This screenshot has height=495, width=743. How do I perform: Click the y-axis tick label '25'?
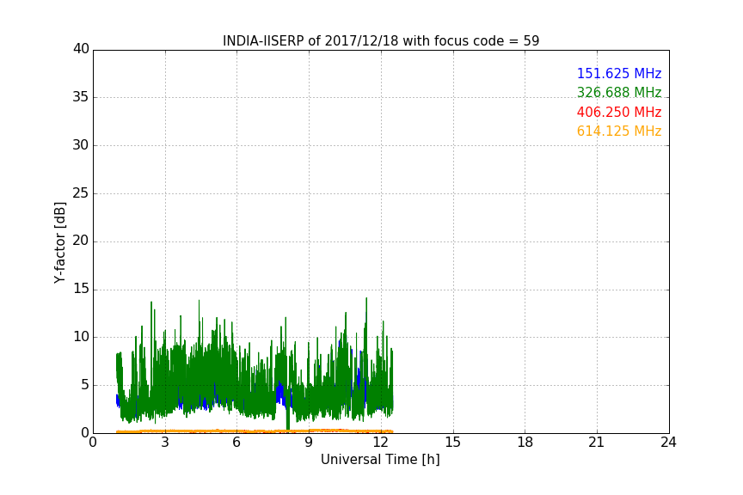coord(81,193)
